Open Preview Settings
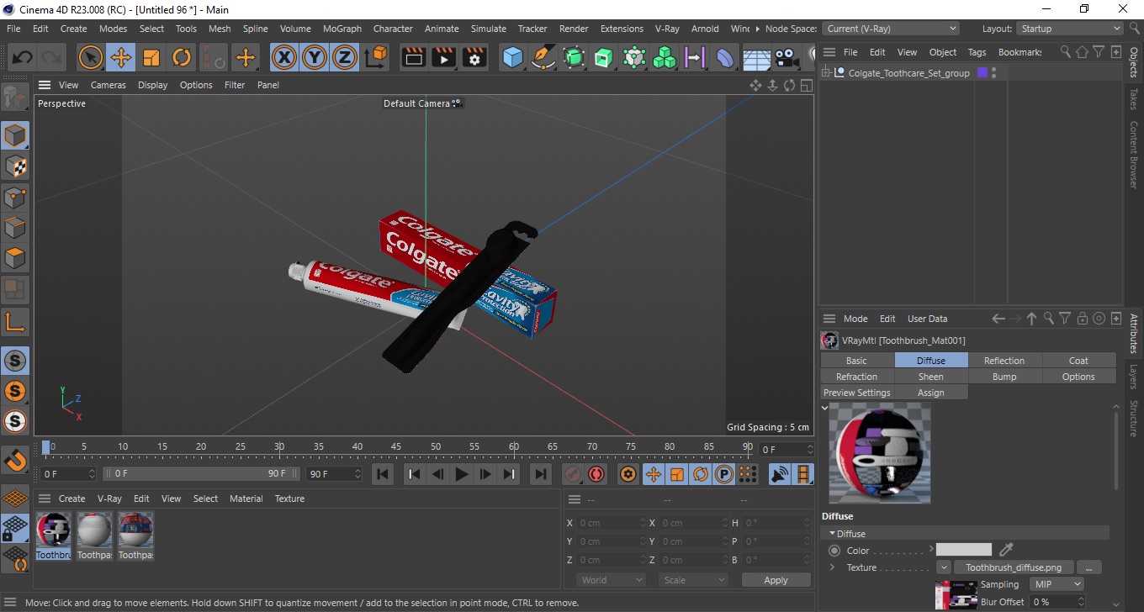The height and width of the screenshot is (612, 1144). (x=856, y=393)
